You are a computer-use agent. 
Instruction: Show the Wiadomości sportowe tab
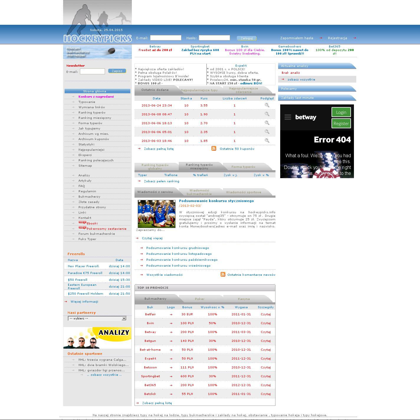tap(244, 192)
